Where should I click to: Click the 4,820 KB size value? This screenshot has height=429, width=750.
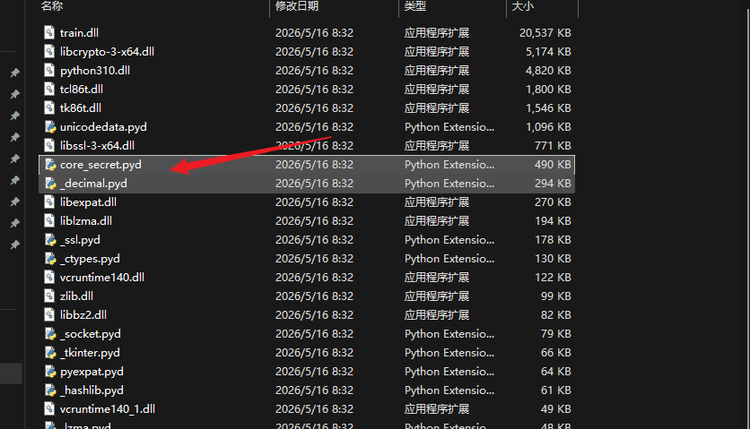click(x=549, y=71)
